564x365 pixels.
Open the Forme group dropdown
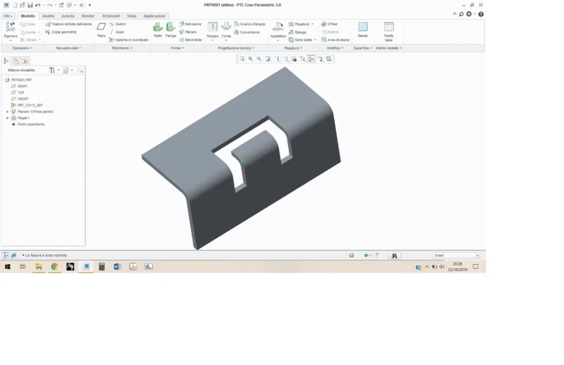click(177, 48)
